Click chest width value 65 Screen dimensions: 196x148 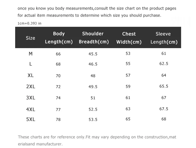click(128, 119)
